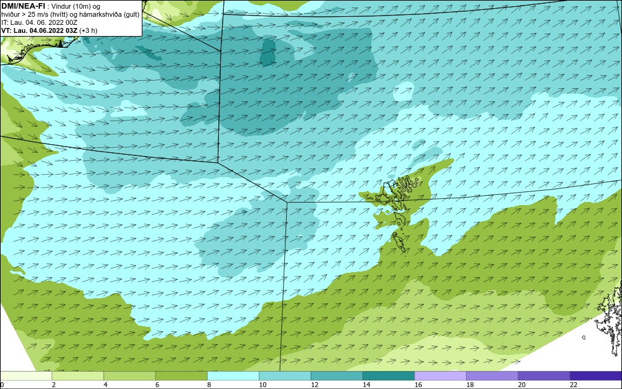The height and width of the screenshot is (389, 622).
Task: Click the 18–20 m/s purple legend swatch
Action: coord(492,376)
